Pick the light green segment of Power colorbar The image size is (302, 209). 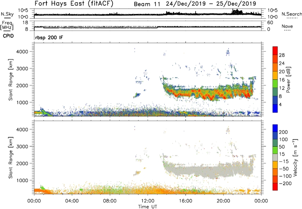pos(275,84)
